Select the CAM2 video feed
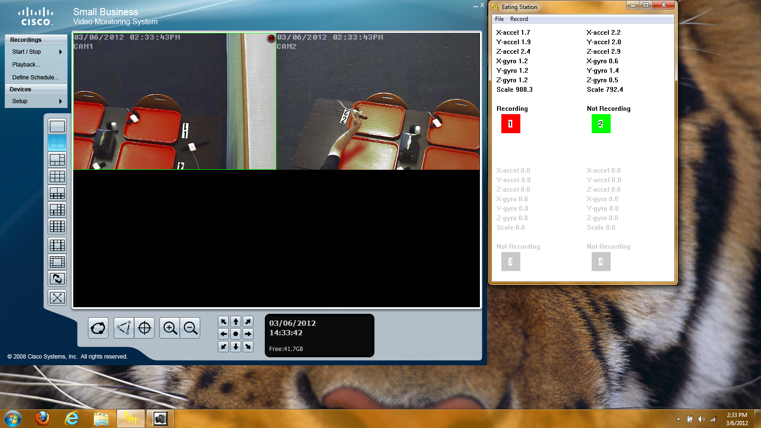 (x=378, y=101)
